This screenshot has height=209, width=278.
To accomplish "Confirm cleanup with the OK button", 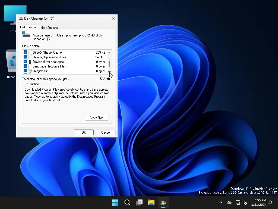I will point(84,133).
